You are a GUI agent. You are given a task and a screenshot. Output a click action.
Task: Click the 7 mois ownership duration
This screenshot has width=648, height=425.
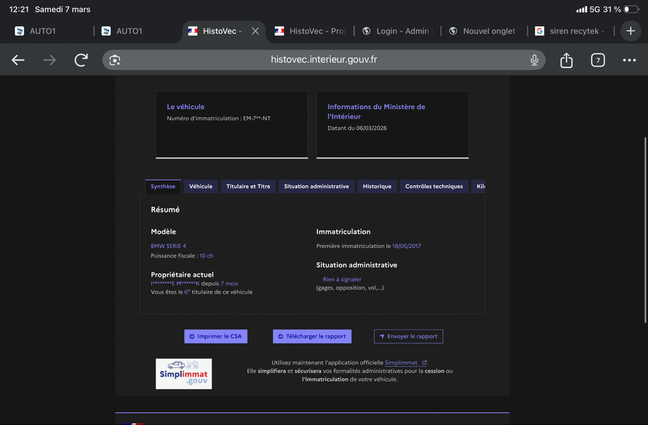tap(230, 283)
